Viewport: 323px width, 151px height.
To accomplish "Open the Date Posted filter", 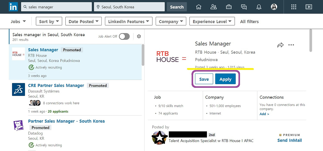I will click(84, 21).
